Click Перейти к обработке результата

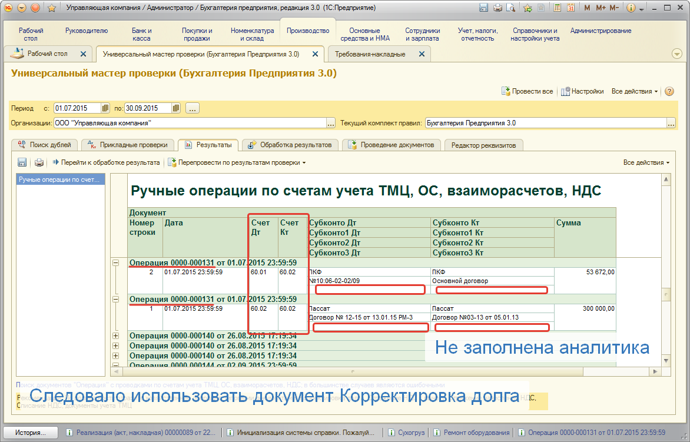(106, 162)
